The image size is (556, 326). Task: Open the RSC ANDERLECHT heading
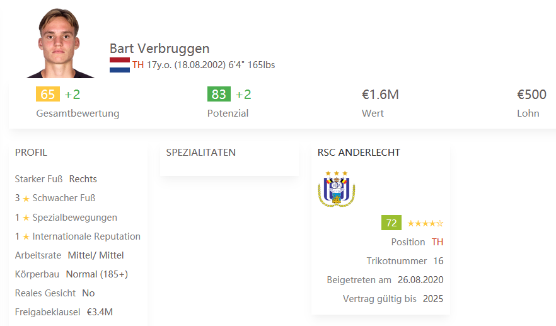(x=359, y=153)
